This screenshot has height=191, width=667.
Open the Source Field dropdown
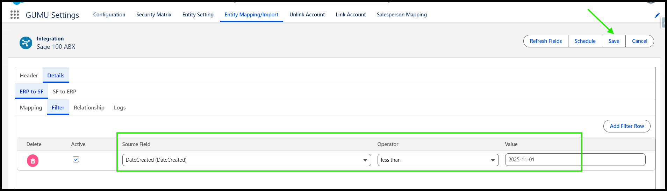coord(246,160)
